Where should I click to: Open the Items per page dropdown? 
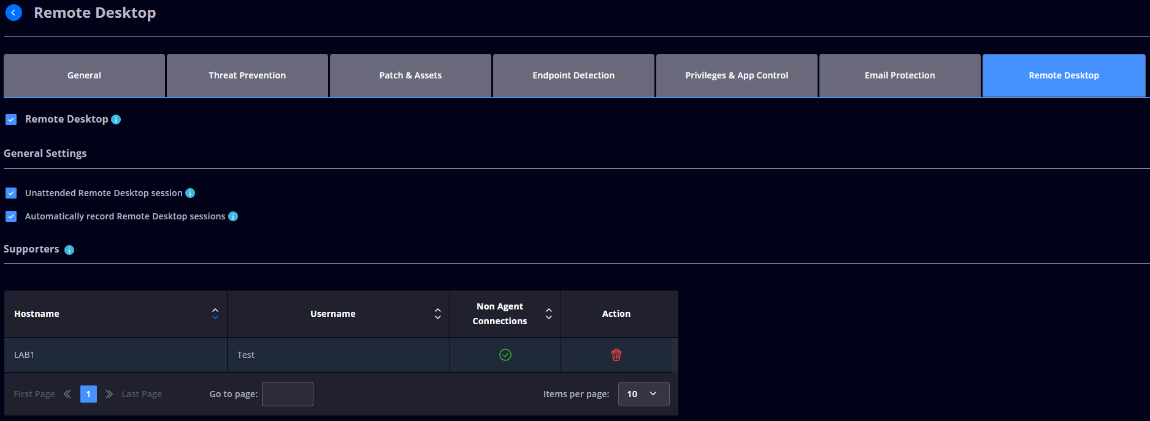pos(643,394)
